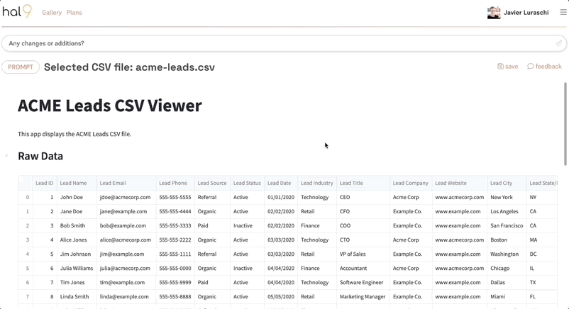This screenshot has width=569, height=309.
Task: Click the www.acmecorp.com cell for John Doe
Action: [459, 197]
